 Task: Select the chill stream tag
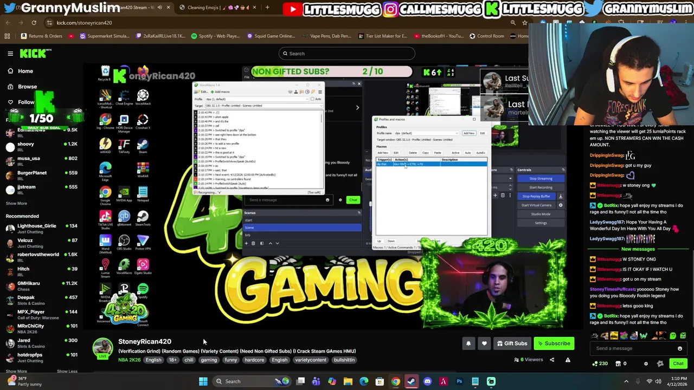189,360
